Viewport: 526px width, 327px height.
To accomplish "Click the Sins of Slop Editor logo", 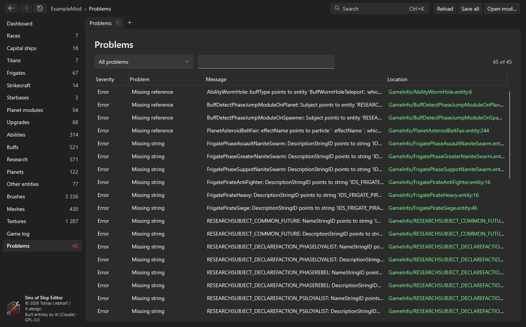I will coord(14,308).
